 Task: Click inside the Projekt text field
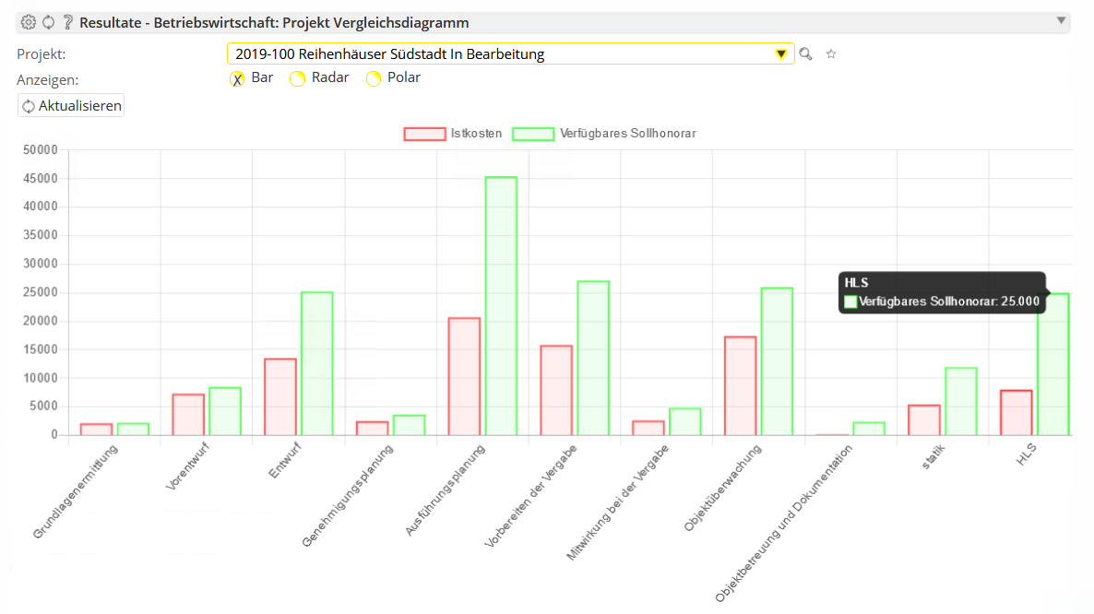coord(498,54)
